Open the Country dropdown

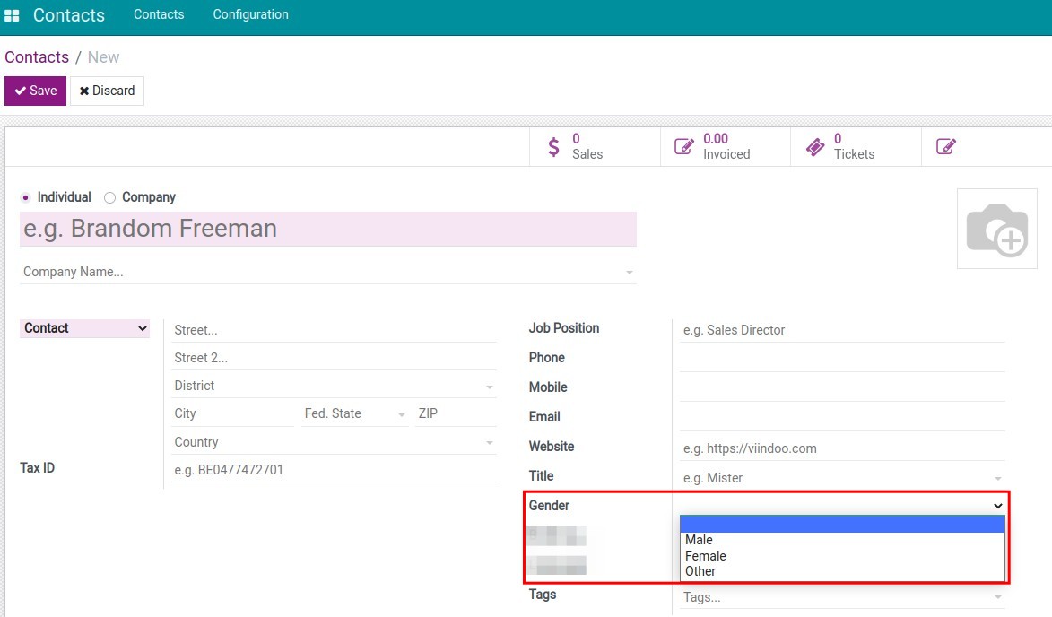click(489, 441)
